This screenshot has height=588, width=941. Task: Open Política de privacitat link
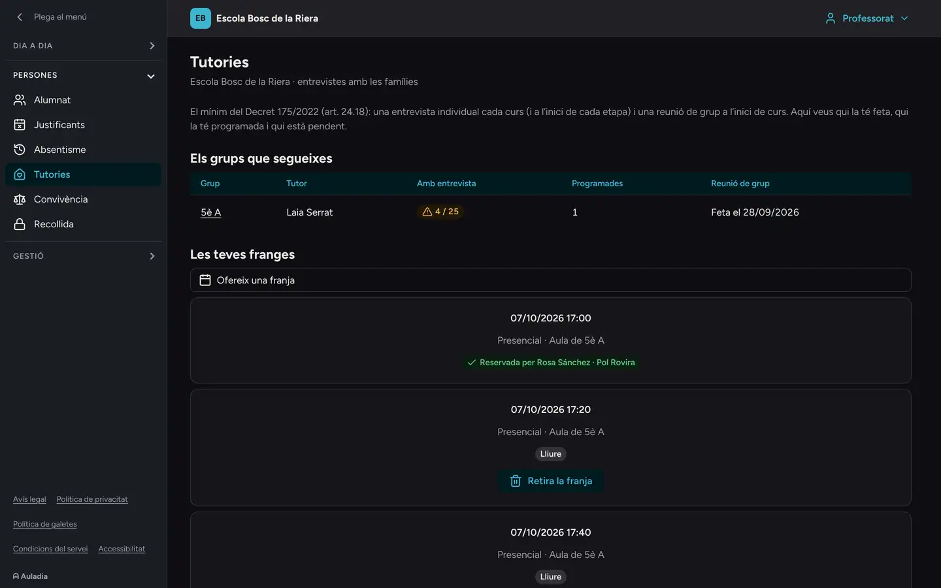(x=92, y=499)
